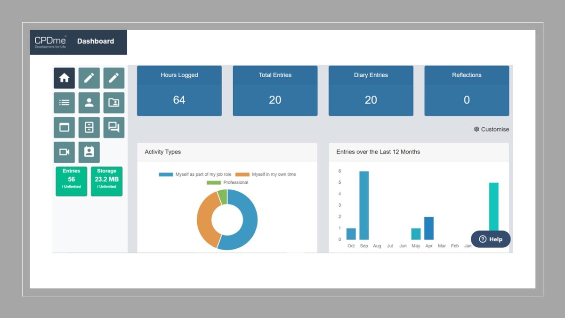
Task: Click the profile person icon
Action: tap(89, 103)
